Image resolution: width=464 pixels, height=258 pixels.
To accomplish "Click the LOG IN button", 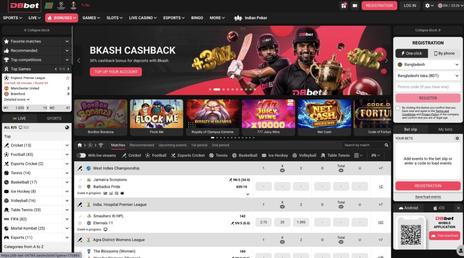I will tap(410, 5).
